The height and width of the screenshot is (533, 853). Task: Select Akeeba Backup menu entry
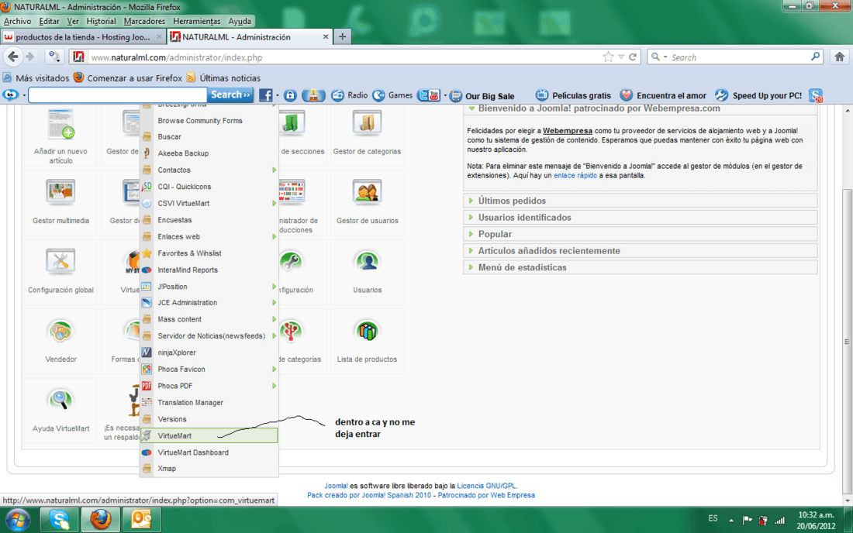tap(209, 153)
